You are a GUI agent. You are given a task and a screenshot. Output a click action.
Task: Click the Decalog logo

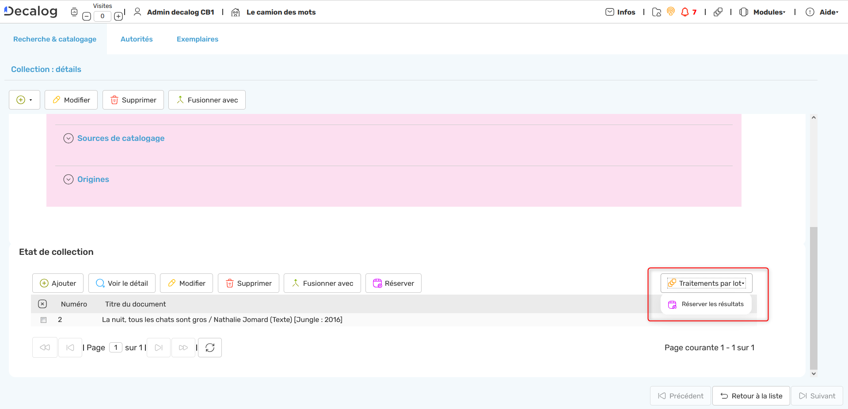[x=31, y=11]
